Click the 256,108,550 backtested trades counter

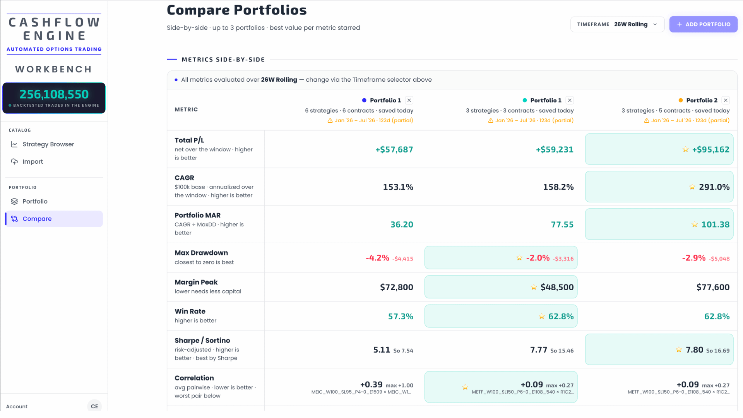click(54, 98)
